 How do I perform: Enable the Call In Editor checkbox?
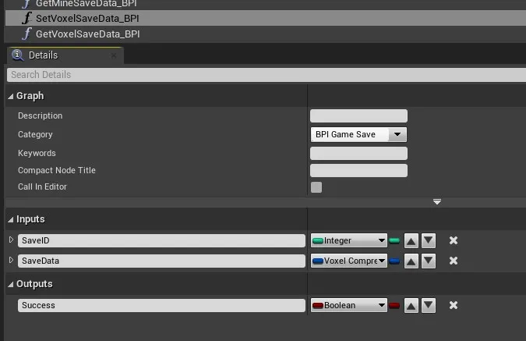click(x=316, y=187)
